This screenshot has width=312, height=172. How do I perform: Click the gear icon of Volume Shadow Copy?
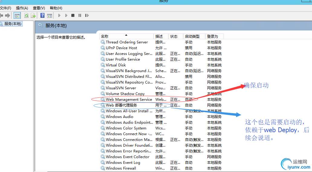tap(103, 94)
